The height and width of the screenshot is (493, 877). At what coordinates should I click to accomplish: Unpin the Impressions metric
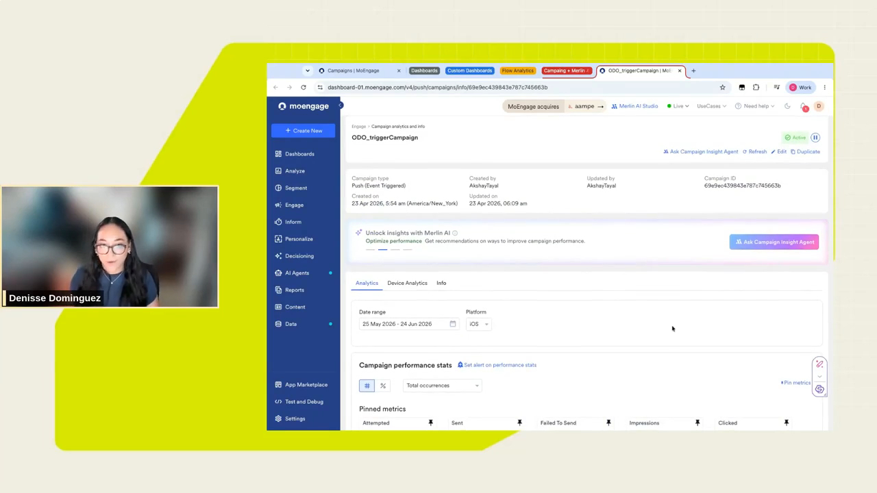[697, 423]
